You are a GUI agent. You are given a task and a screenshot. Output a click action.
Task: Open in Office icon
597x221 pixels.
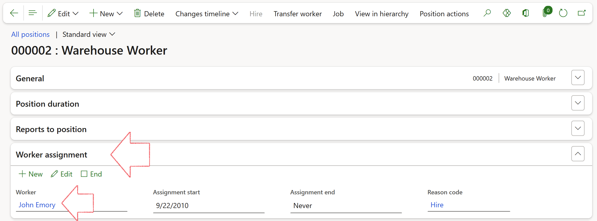click(526, 13)
